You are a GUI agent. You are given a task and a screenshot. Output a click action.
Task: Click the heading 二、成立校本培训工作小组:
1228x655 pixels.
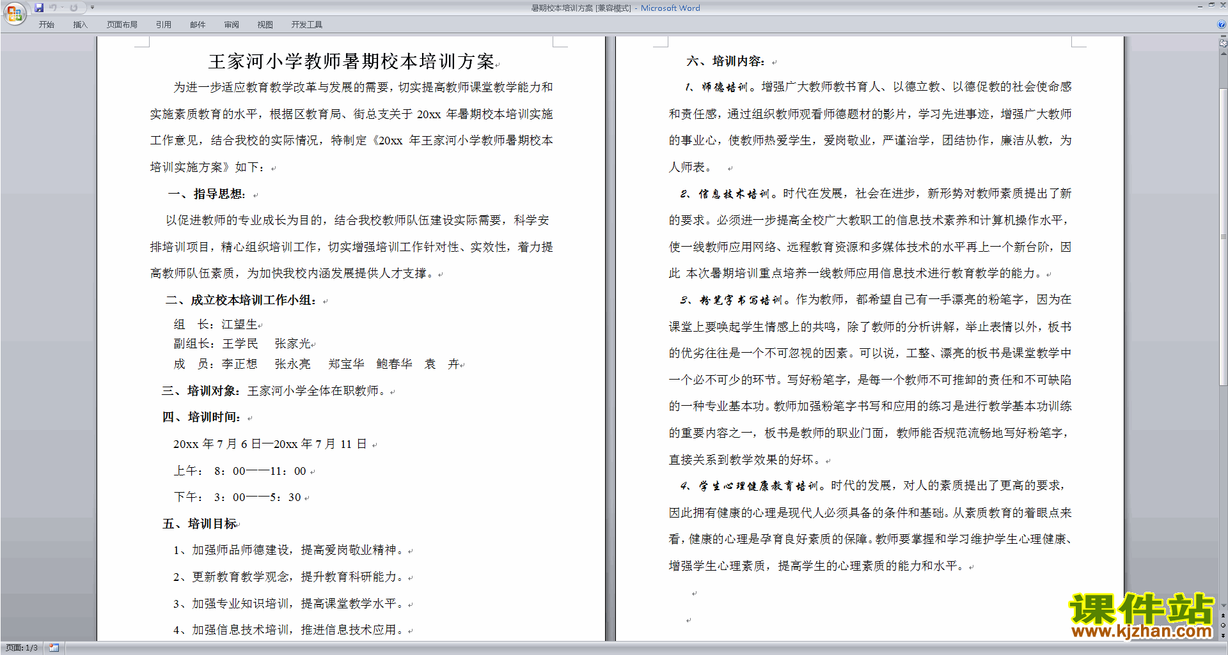[240, 300]
